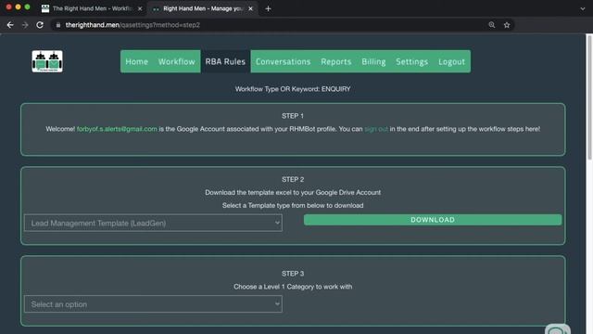Click the Workflow Type OR Keyword: ENQUIRY text
The height and width of the screenshot is (334, 593).
[293, 89]
